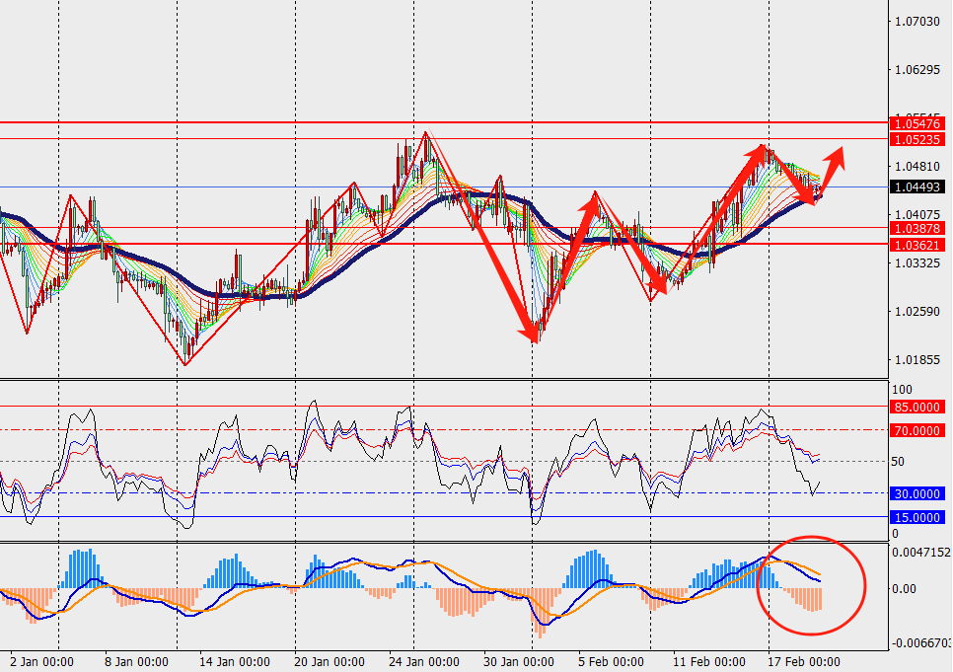Click the 1.03878 red support price label
This screenshot has width=953, height=672.
click(x=917, y=228)
